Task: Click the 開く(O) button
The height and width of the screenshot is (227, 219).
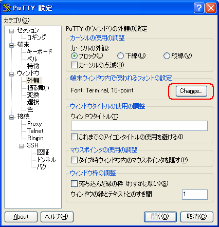Action: (x=160, y=217)
